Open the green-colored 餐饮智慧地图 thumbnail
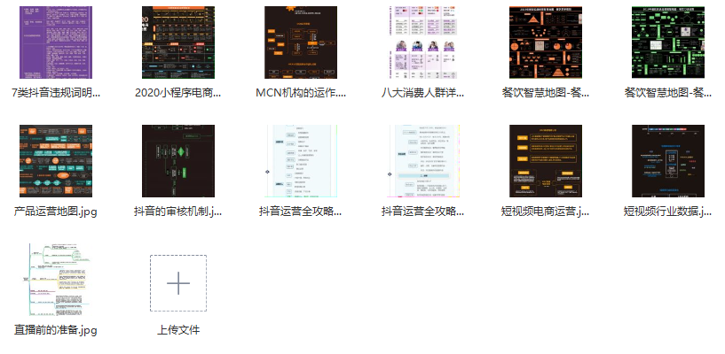Screen dimensions: 725x354 667,42
